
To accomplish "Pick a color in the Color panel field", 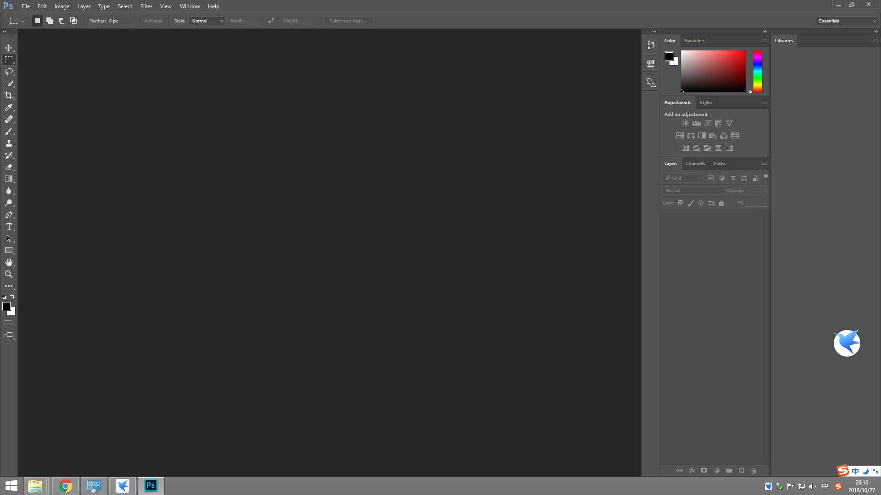I will click(713, 71).
